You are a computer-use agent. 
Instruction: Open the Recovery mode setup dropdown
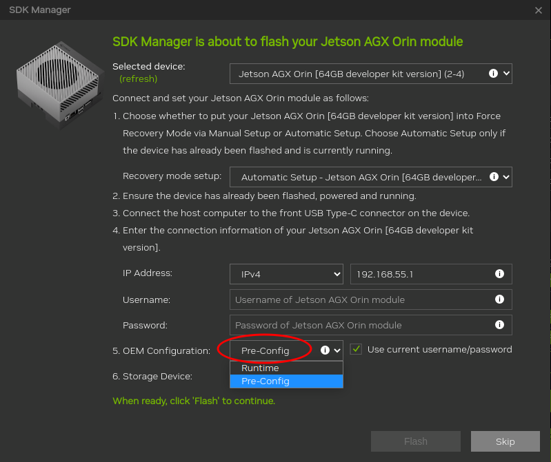coord(371,177)
